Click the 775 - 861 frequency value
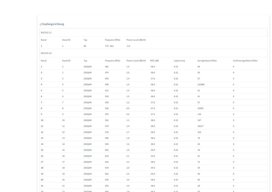The width and height of the screenshot is (272, 192). pyautogui.click(x=109, y=46)
